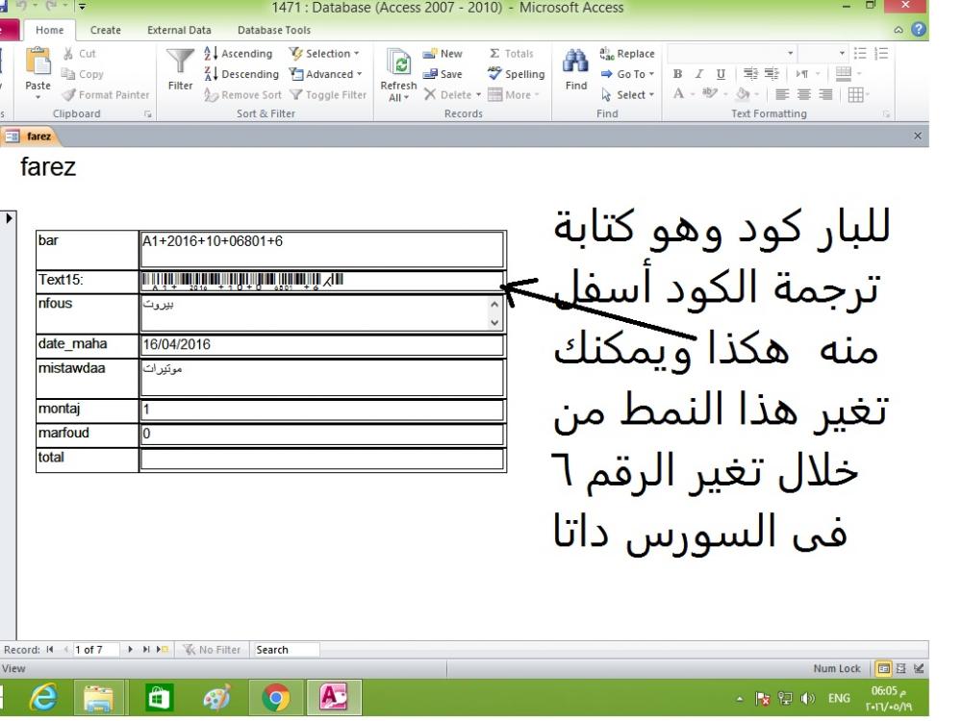
Task: Open Find with binoculars icon
Action: 575,62
